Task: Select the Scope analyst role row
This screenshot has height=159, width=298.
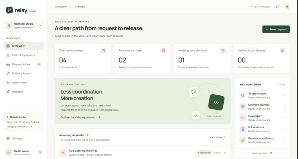Action: (x=262, y=95)
